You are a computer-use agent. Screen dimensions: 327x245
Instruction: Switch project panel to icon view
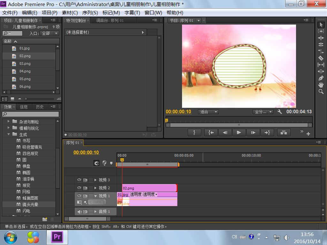tap(12, 99)
